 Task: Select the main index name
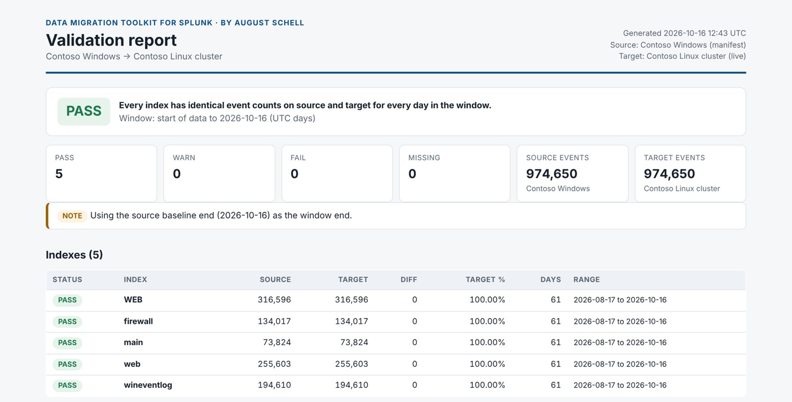pyautogui.click(x=133, y=342)
